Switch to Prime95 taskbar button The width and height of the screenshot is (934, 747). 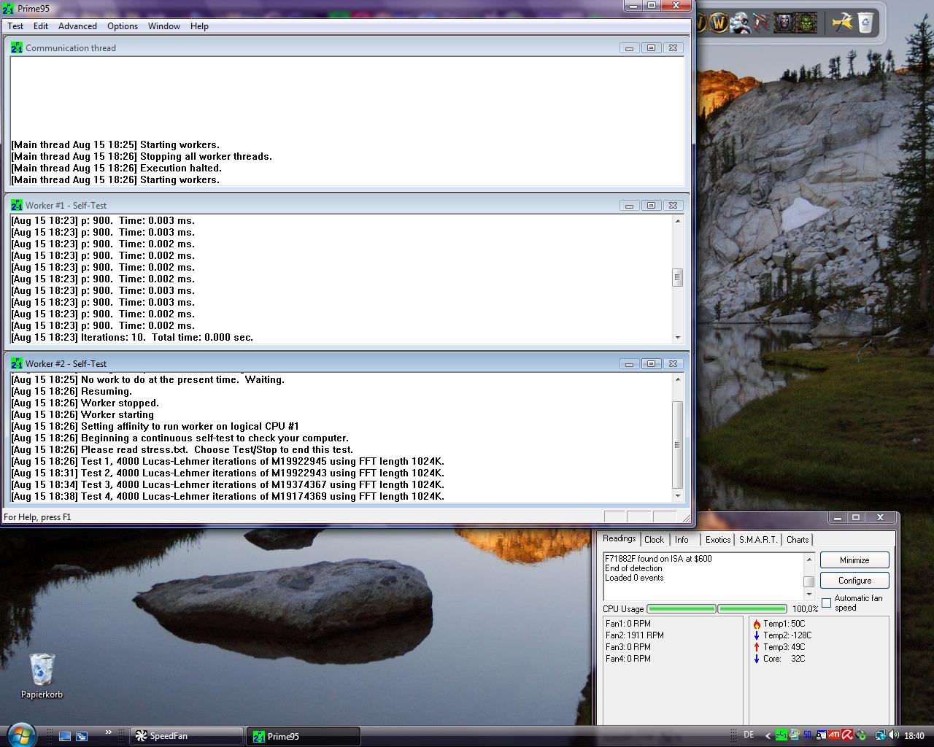pos(304,736)
